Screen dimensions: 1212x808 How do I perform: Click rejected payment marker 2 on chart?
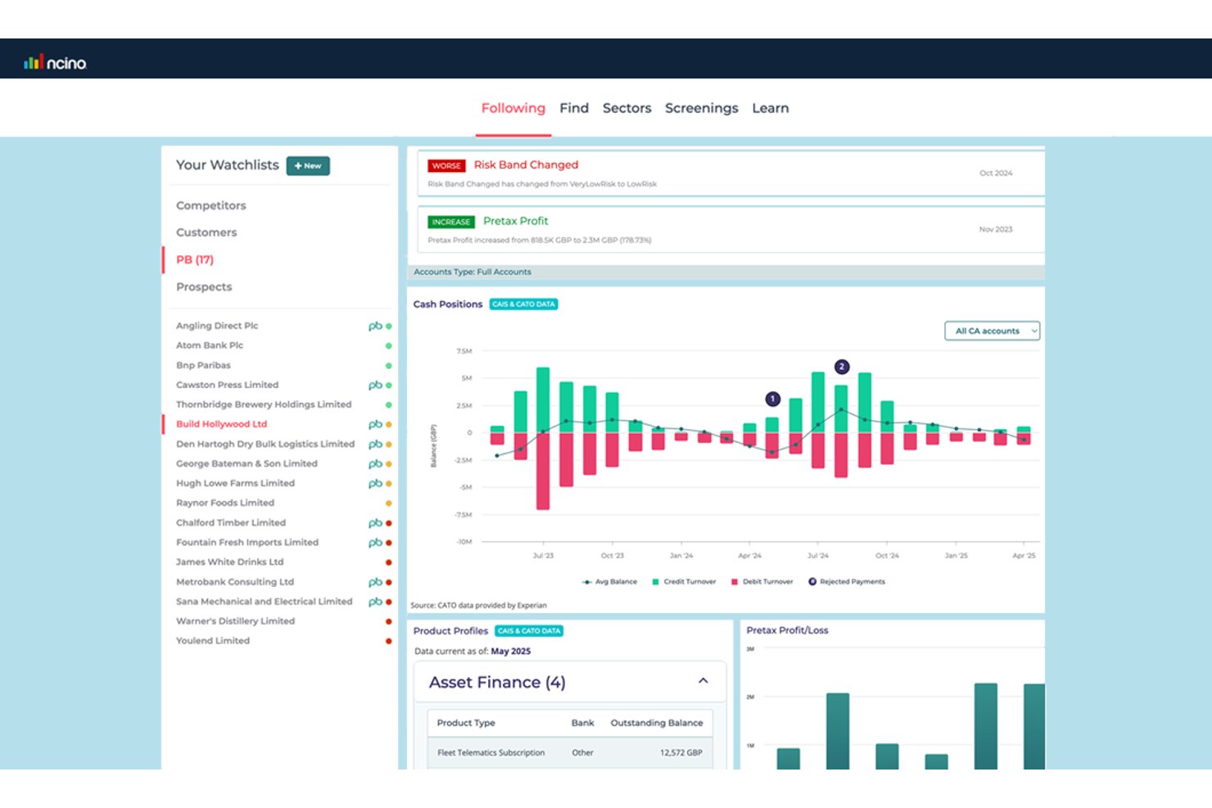point(842,367)
